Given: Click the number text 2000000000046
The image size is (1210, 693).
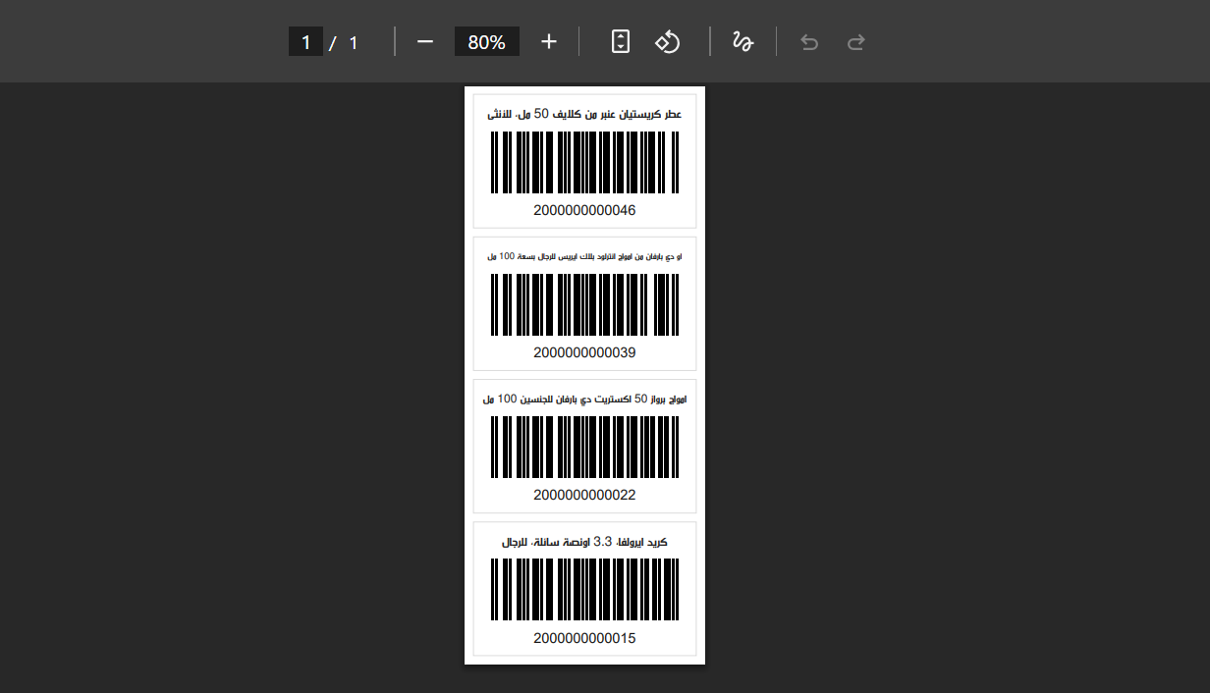Looking at the screenshot, I should point(584,210).
